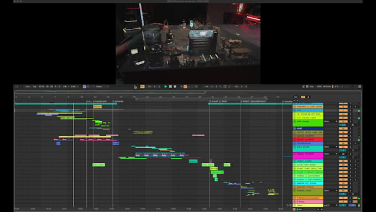Open the Main output dropdown on GEM FOUND track

[x=331, y=121]
